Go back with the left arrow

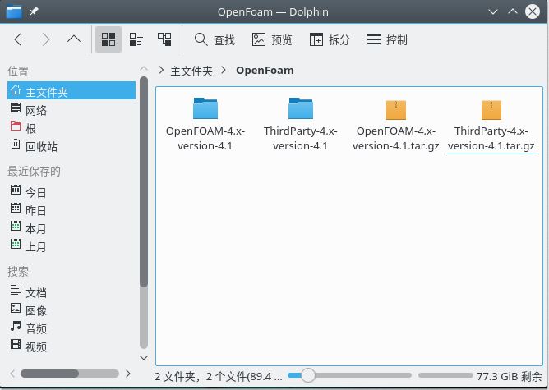[19, 39]
